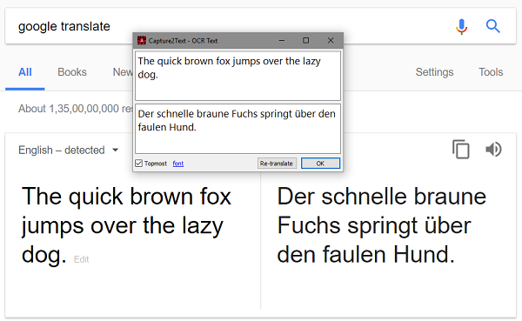Click the 'Capture2Text - OCR Text' window title
Image resolution: width=522 pixels, height=321 pixels.
tap(183, 41)
